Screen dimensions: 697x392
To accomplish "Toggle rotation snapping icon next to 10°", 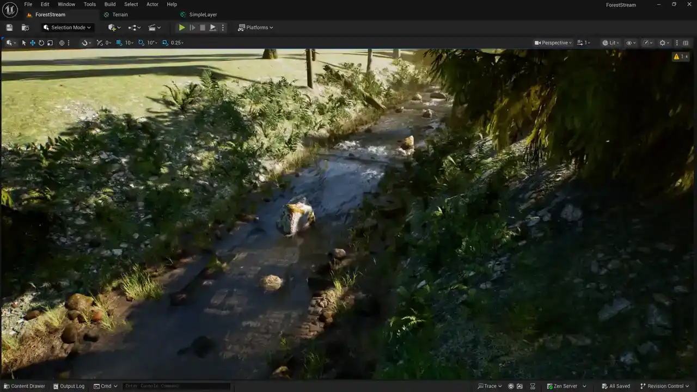I will point(141,42).
